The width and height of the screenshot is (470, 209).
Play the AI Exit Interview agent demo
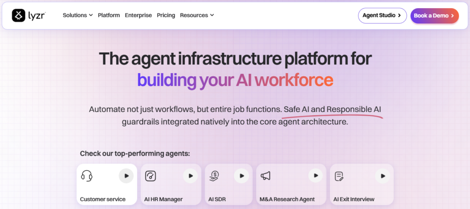tap(382, 176)
